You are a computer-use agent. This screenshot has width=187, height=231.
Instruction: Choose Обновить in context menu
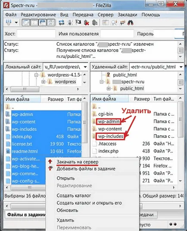(x=67, y=210)
